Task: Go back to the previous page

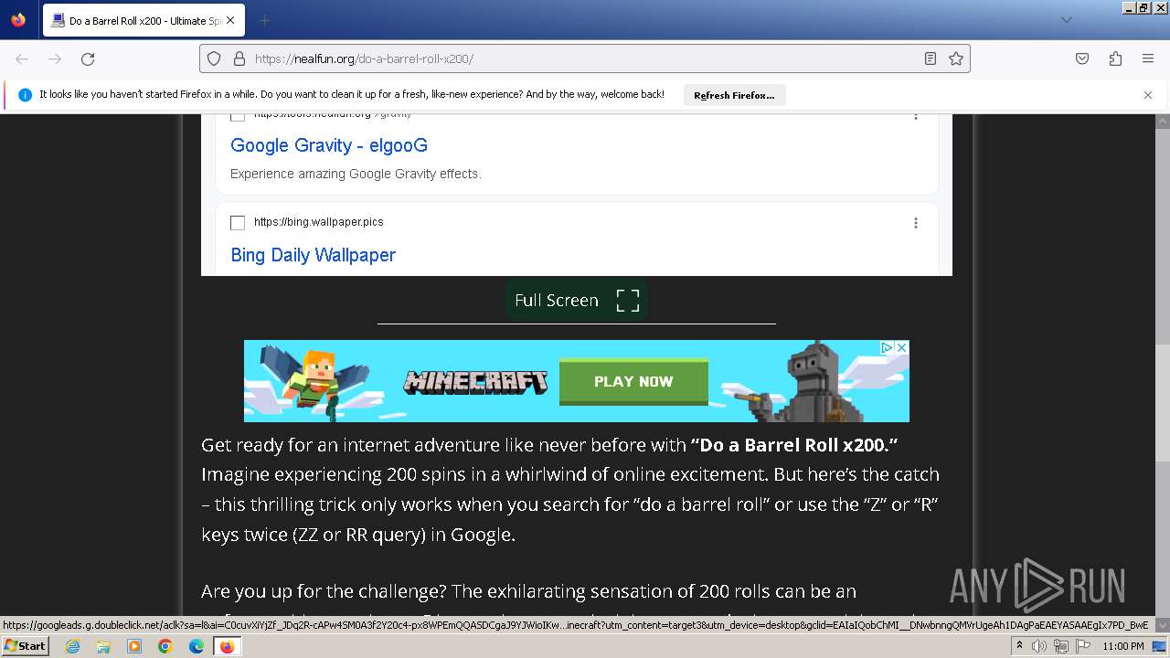Action: click(x=22, y=58)
